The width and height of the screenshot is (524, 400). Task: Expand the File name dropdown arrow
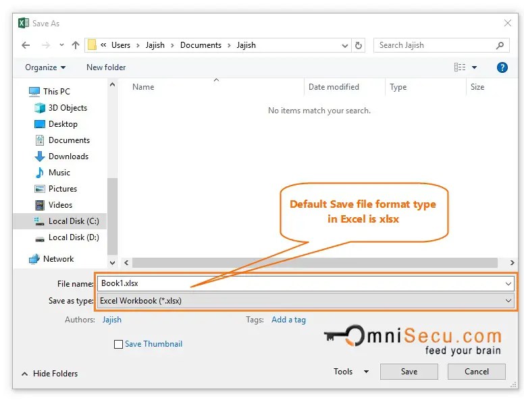click(x=508, y=284)
